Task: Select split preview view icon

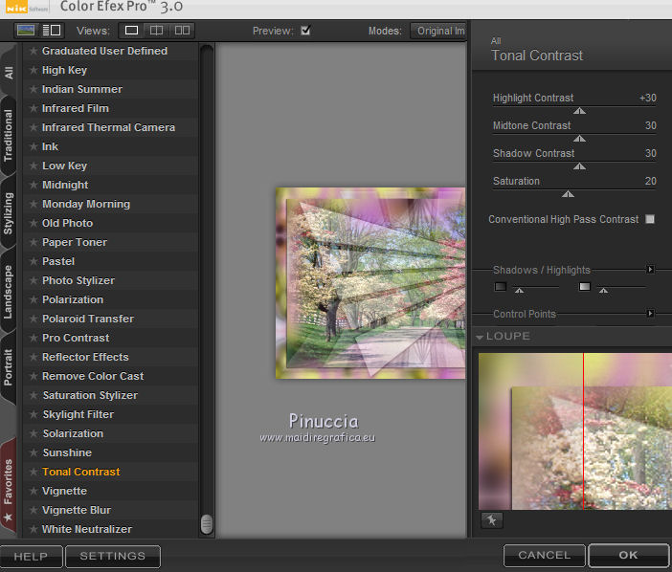Action: coord(156,31)
